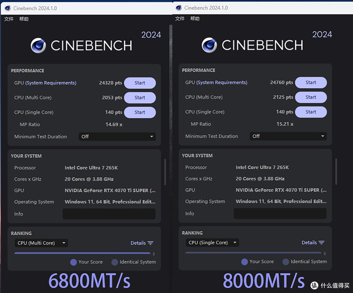
Task: Open the CPU (Single Core) ranking dropdown
Action: point(212,243)
